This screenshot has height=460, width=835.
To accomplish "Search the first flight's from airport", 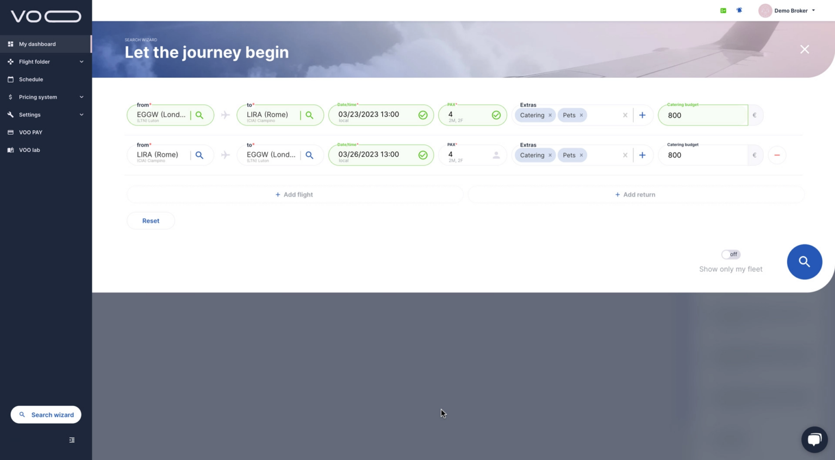I will click(200, 115).
